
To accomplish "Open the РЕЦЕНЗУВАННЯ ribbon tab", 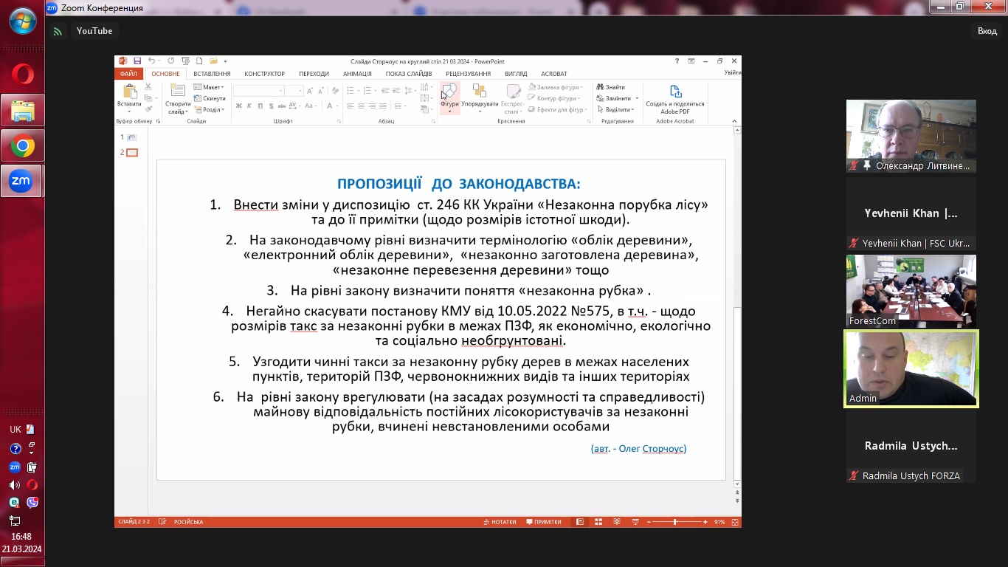I will (468, 74).
